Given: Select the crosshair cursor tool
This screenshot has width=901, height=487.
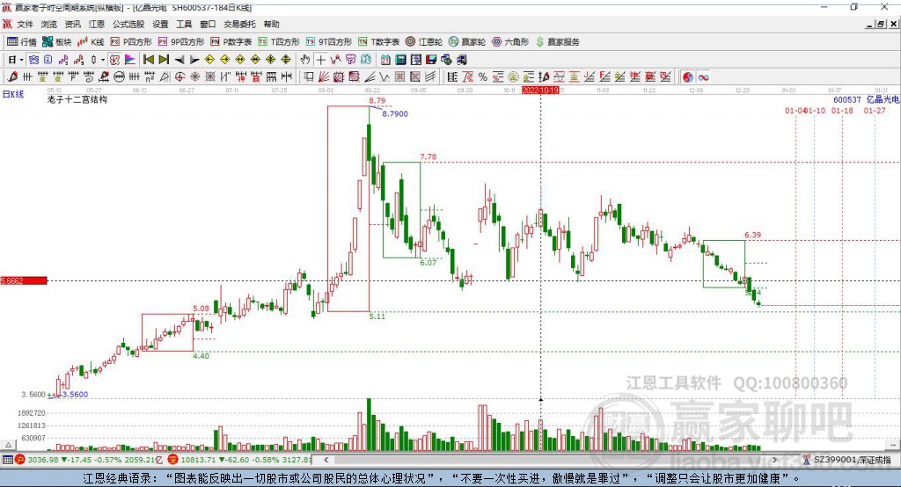Looking at the screenshot, I should click(321, 59).
